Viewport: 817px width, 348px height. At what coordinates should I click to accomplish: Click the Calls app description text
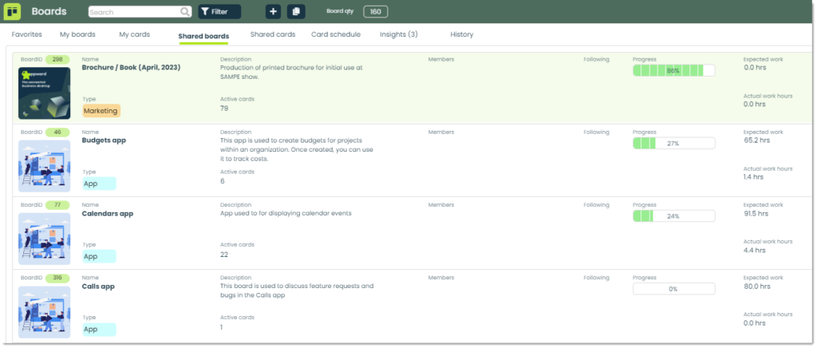(297, 291)
